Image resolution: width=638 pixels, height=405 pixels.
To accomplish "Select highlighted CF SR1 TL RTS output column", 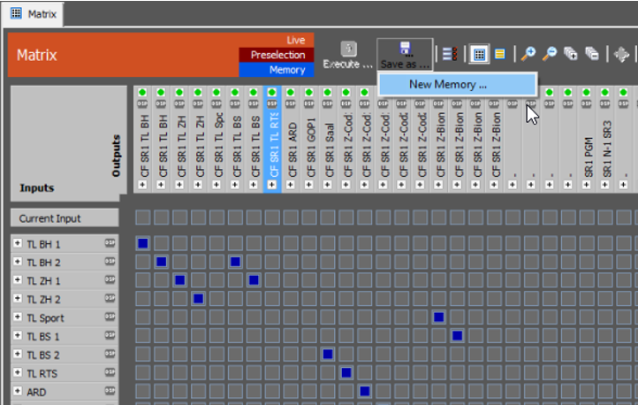I will tap(272, 139).
